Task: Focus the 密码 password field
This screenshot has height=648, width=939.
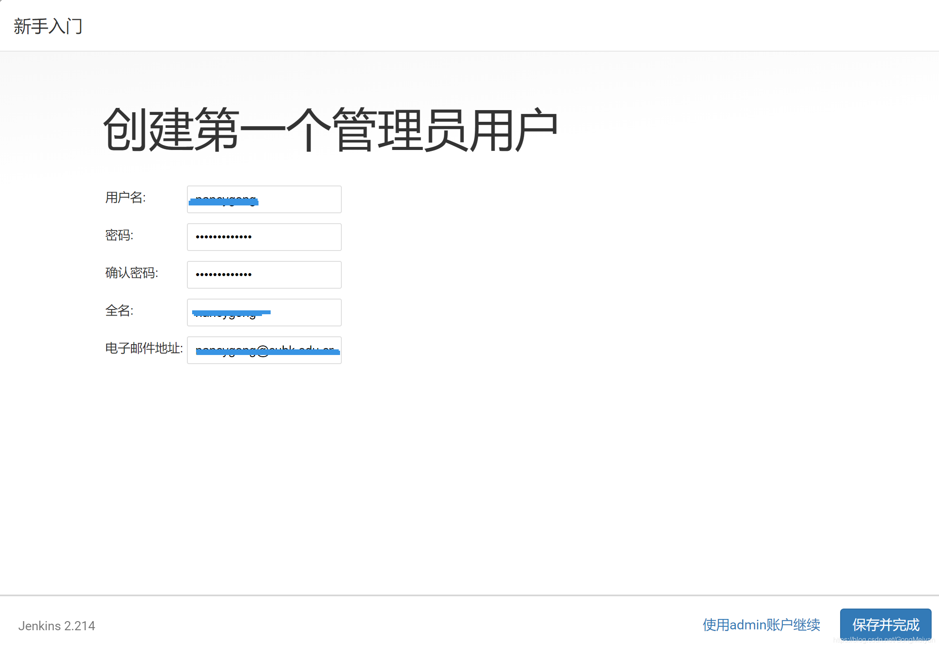Action: 264,237
